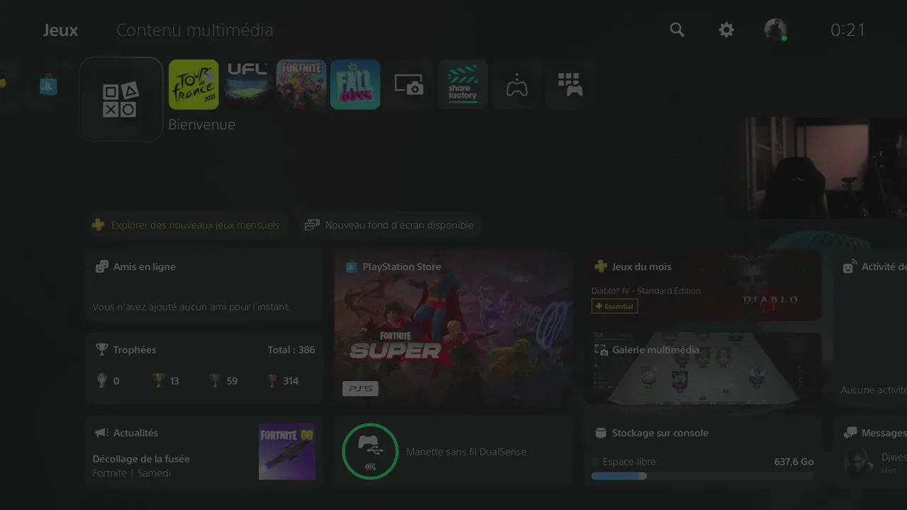Click the Stockage sur console disk icon

(x=600, y=433)
